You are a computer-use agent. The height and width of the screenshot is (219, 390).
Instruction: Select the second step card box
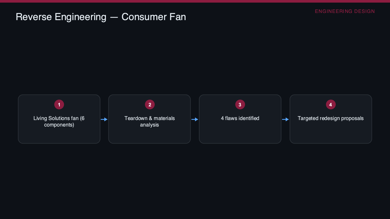pos(149,119)
